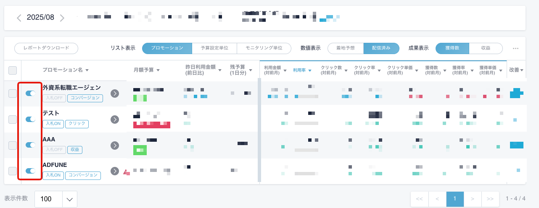539x208 pixels.
Task: Click the レポートダウンロード button
Action: click(x=46, y=48)
